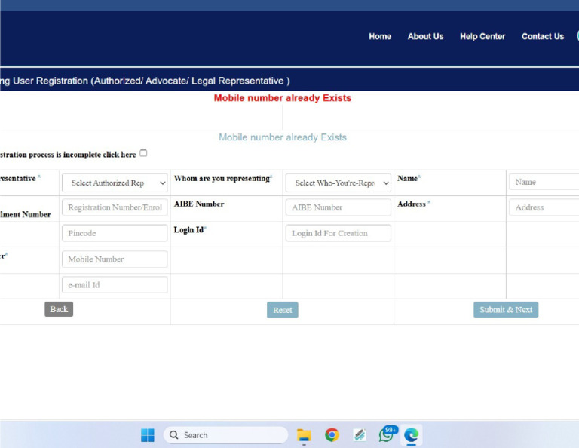
Task: Click the taskbar Search box
Action: click(225, 435)
